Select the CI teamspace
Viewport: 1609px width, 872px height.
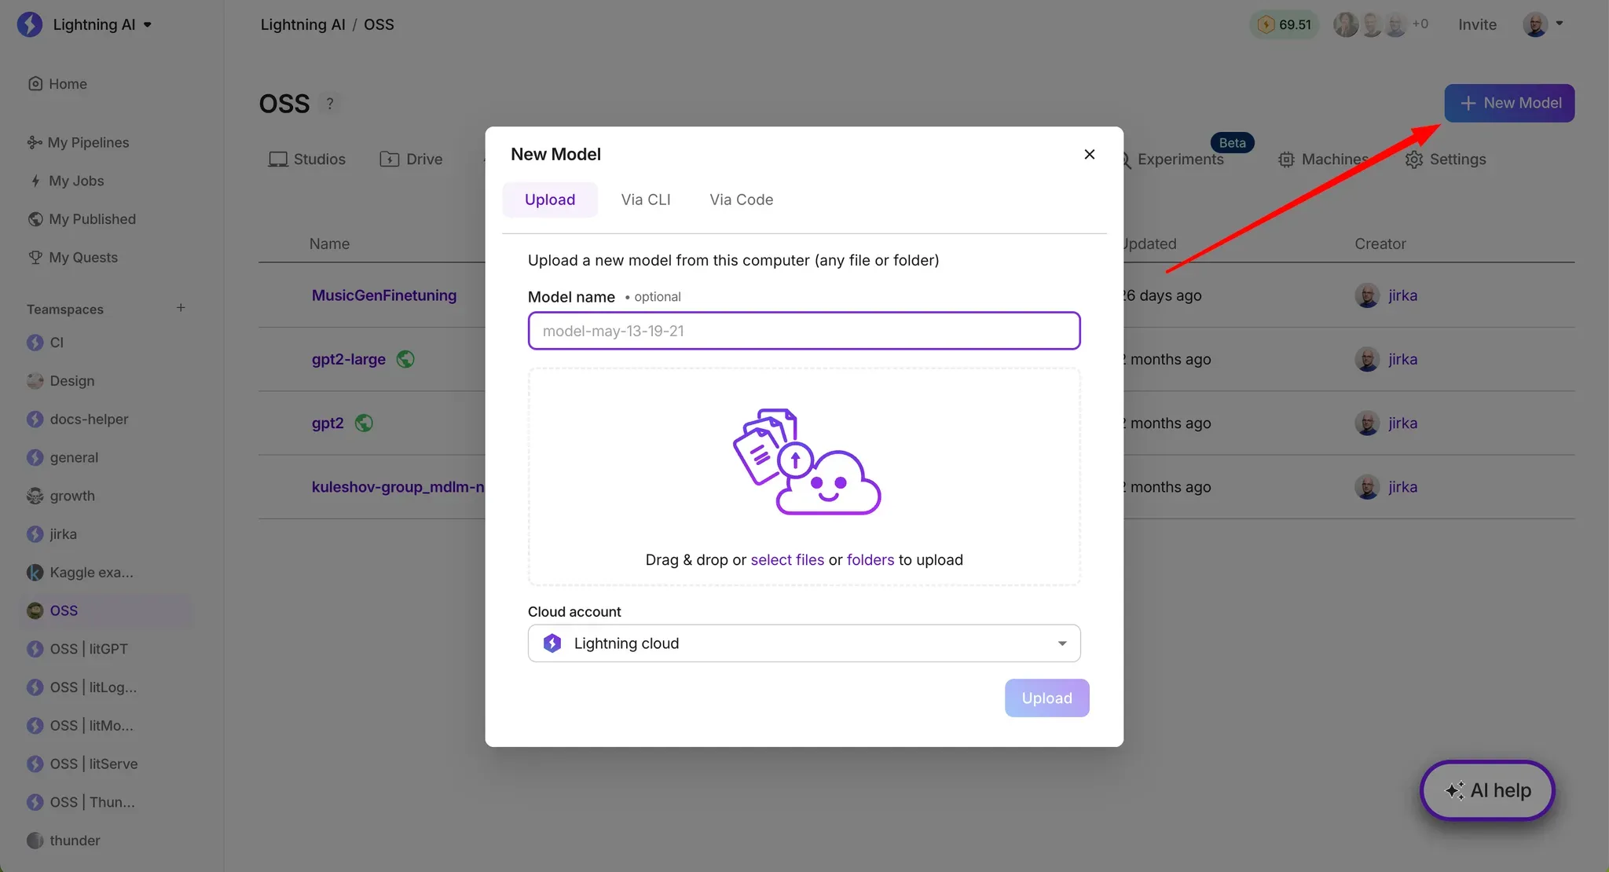46,343
